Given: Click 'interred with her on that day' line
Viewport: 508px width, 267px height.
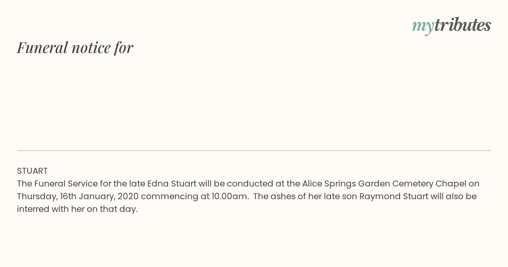Looking at the screenshot, I should pyautogui.click(x=77, y=209).
